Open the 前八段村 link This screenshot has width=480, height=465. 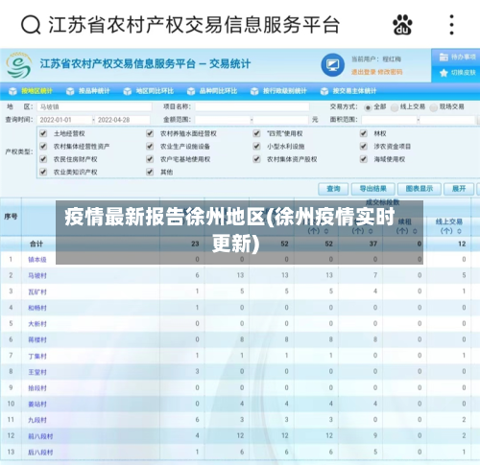[x=40, y=436]
